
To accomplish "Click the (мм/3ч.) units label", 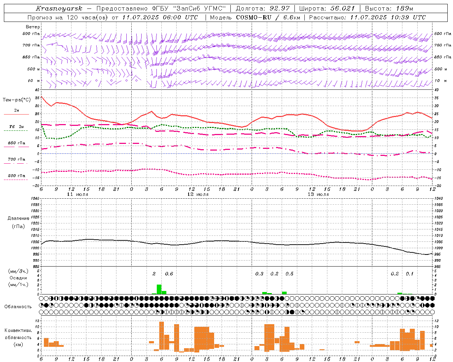I will pos(18,271).
